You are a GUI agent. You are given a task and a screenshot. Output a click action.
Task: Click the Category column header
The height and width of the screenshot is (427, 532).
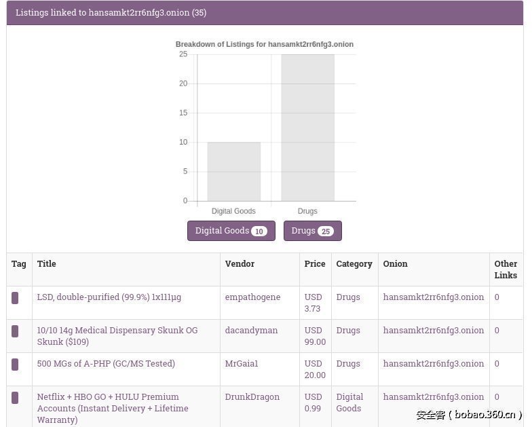[x=354, y=264]
